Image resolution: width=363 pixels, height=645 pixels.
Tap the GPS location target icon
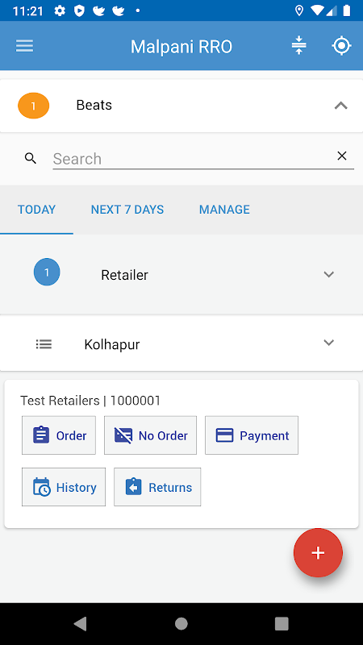click(x=341, y=46)
